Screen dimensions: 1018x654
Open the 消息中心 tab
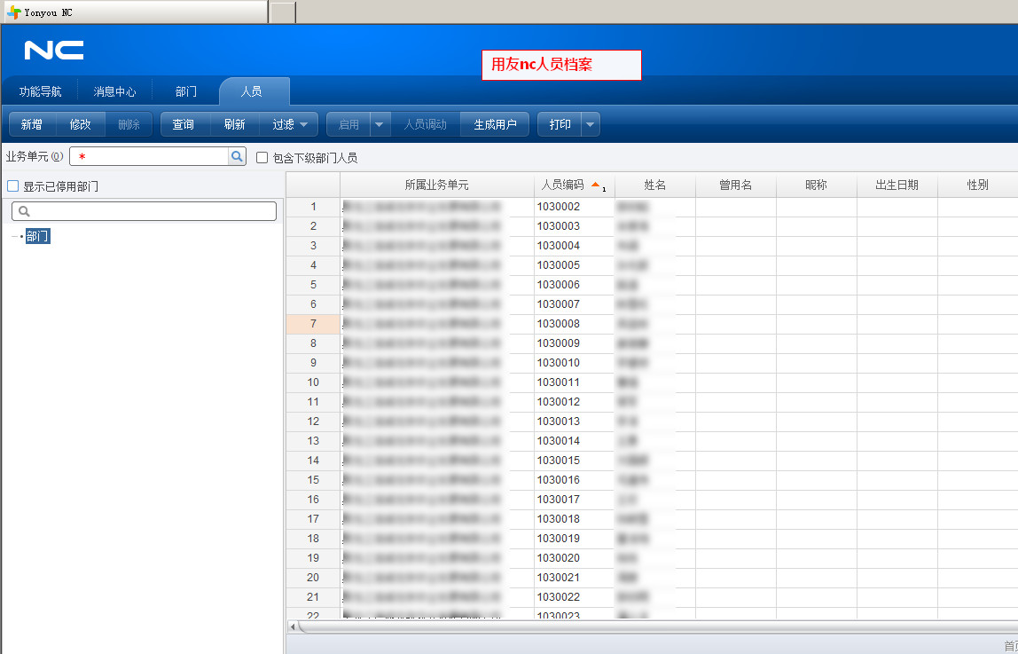[114, 91]
